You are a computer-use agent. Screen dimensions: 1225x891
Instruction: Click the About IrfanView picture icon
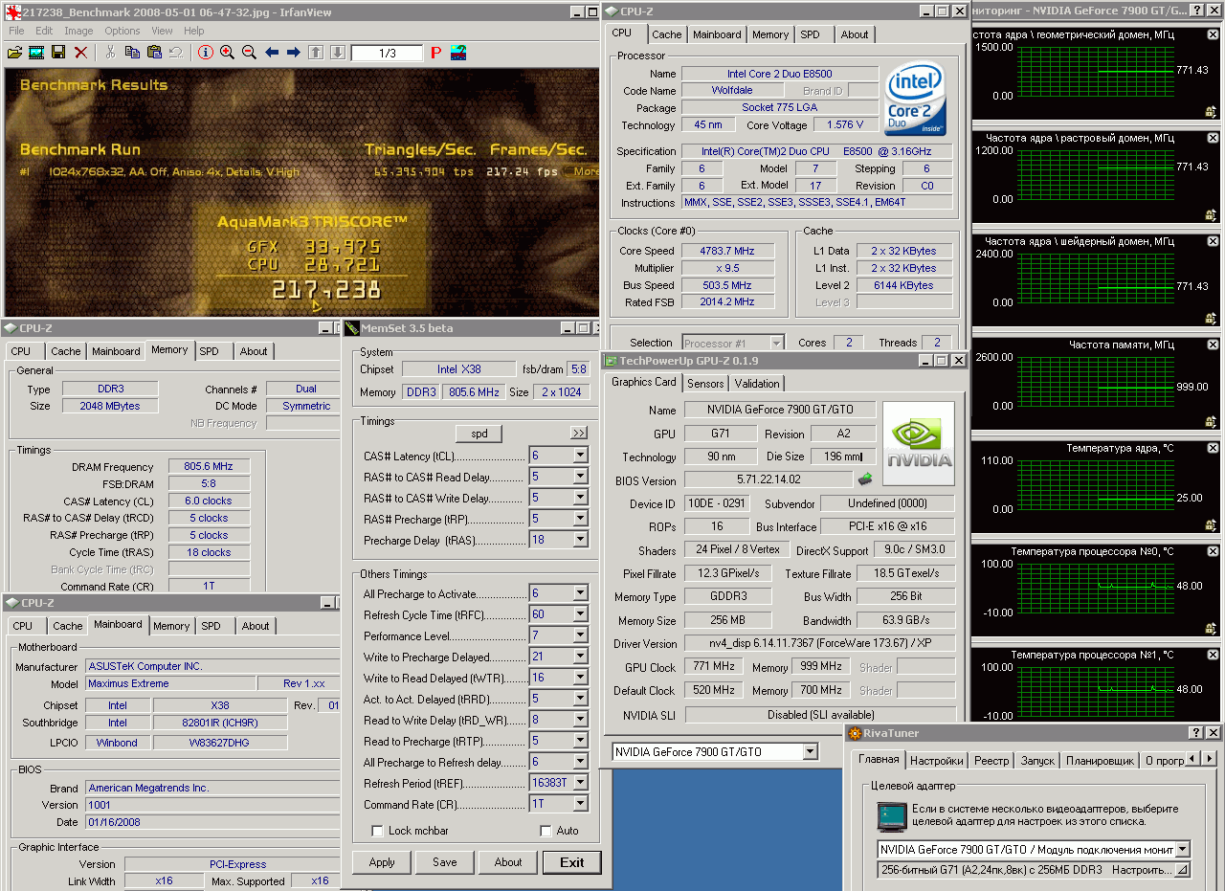tap(458, 53)
